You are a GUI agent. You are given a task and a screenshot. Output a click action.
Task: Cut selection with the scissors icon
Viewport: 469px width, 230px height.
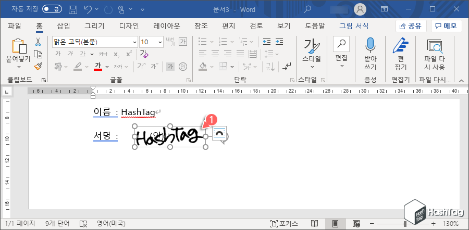(x=38, y=42)
